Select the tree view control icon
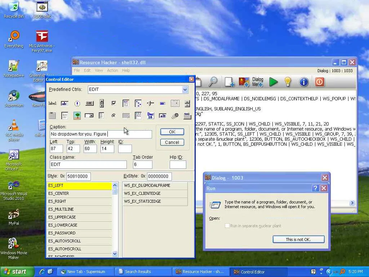This screenshot has width=369, height=277. (x=138, y=103)
